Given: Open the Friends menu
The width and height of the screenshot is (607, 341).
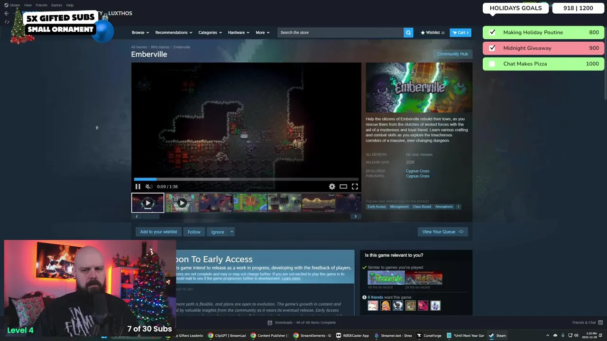Looking at the screenshot, I should click(x=41, y=5).
